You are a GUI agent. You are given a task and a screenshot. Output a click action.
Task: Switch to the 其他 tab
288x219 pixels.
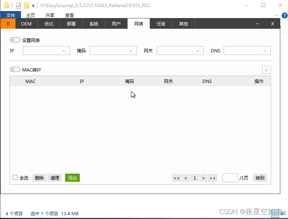coord(184,24)
